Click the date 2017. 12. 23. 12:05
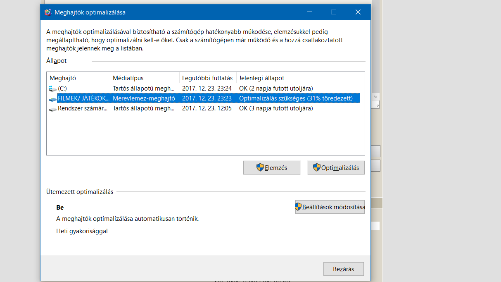The height and width of the screenshot is (282, 501). [x=207, y=108]
